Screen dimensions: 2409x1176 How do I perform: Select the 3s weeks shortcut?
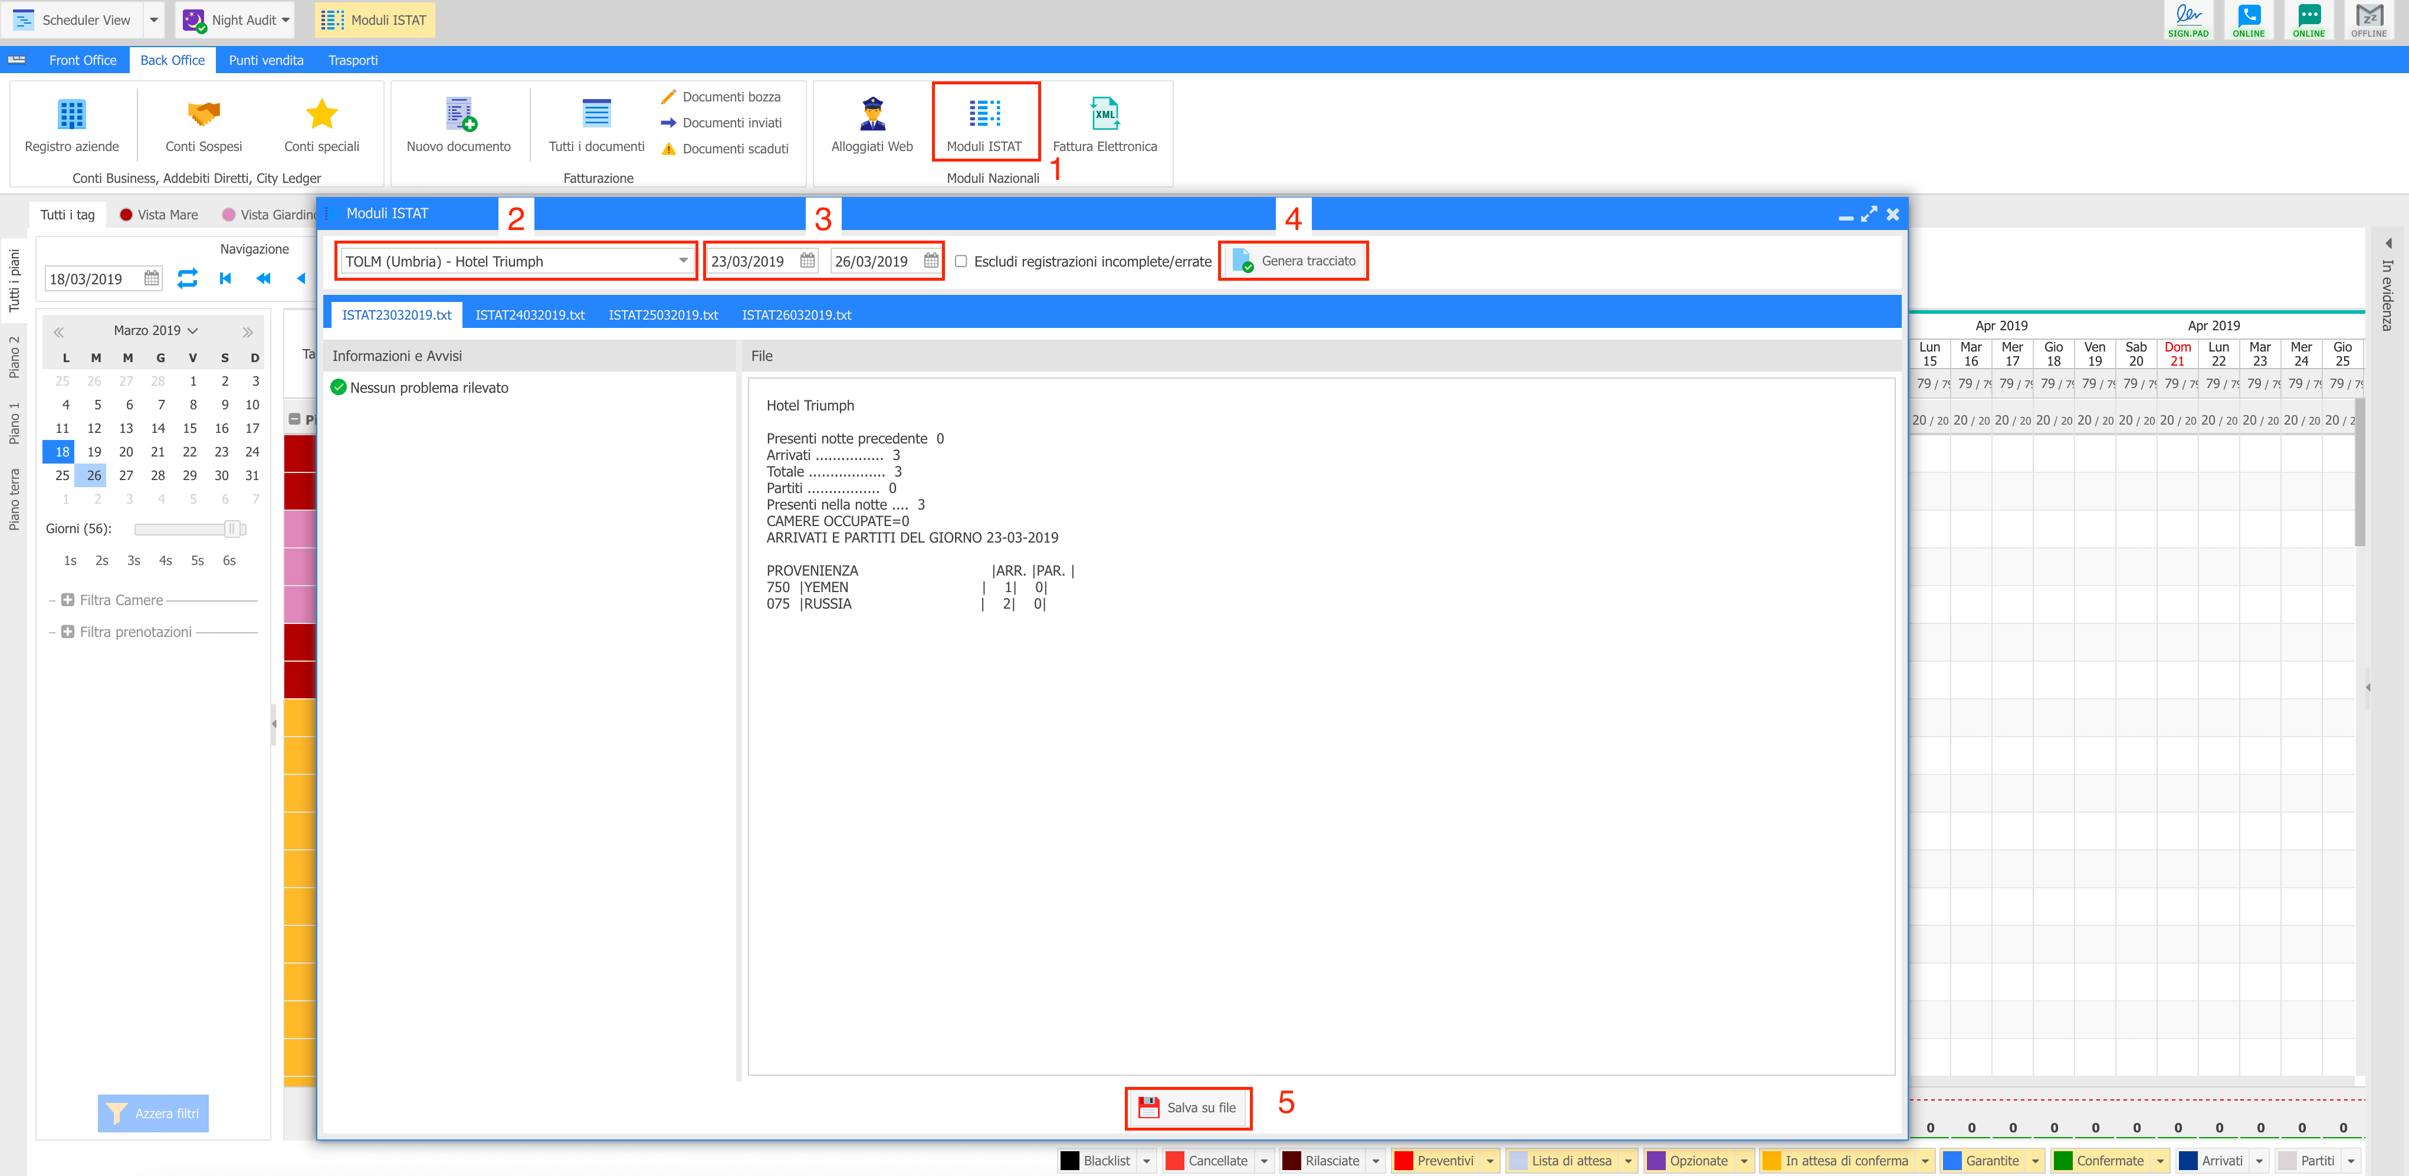coord(134,561)
